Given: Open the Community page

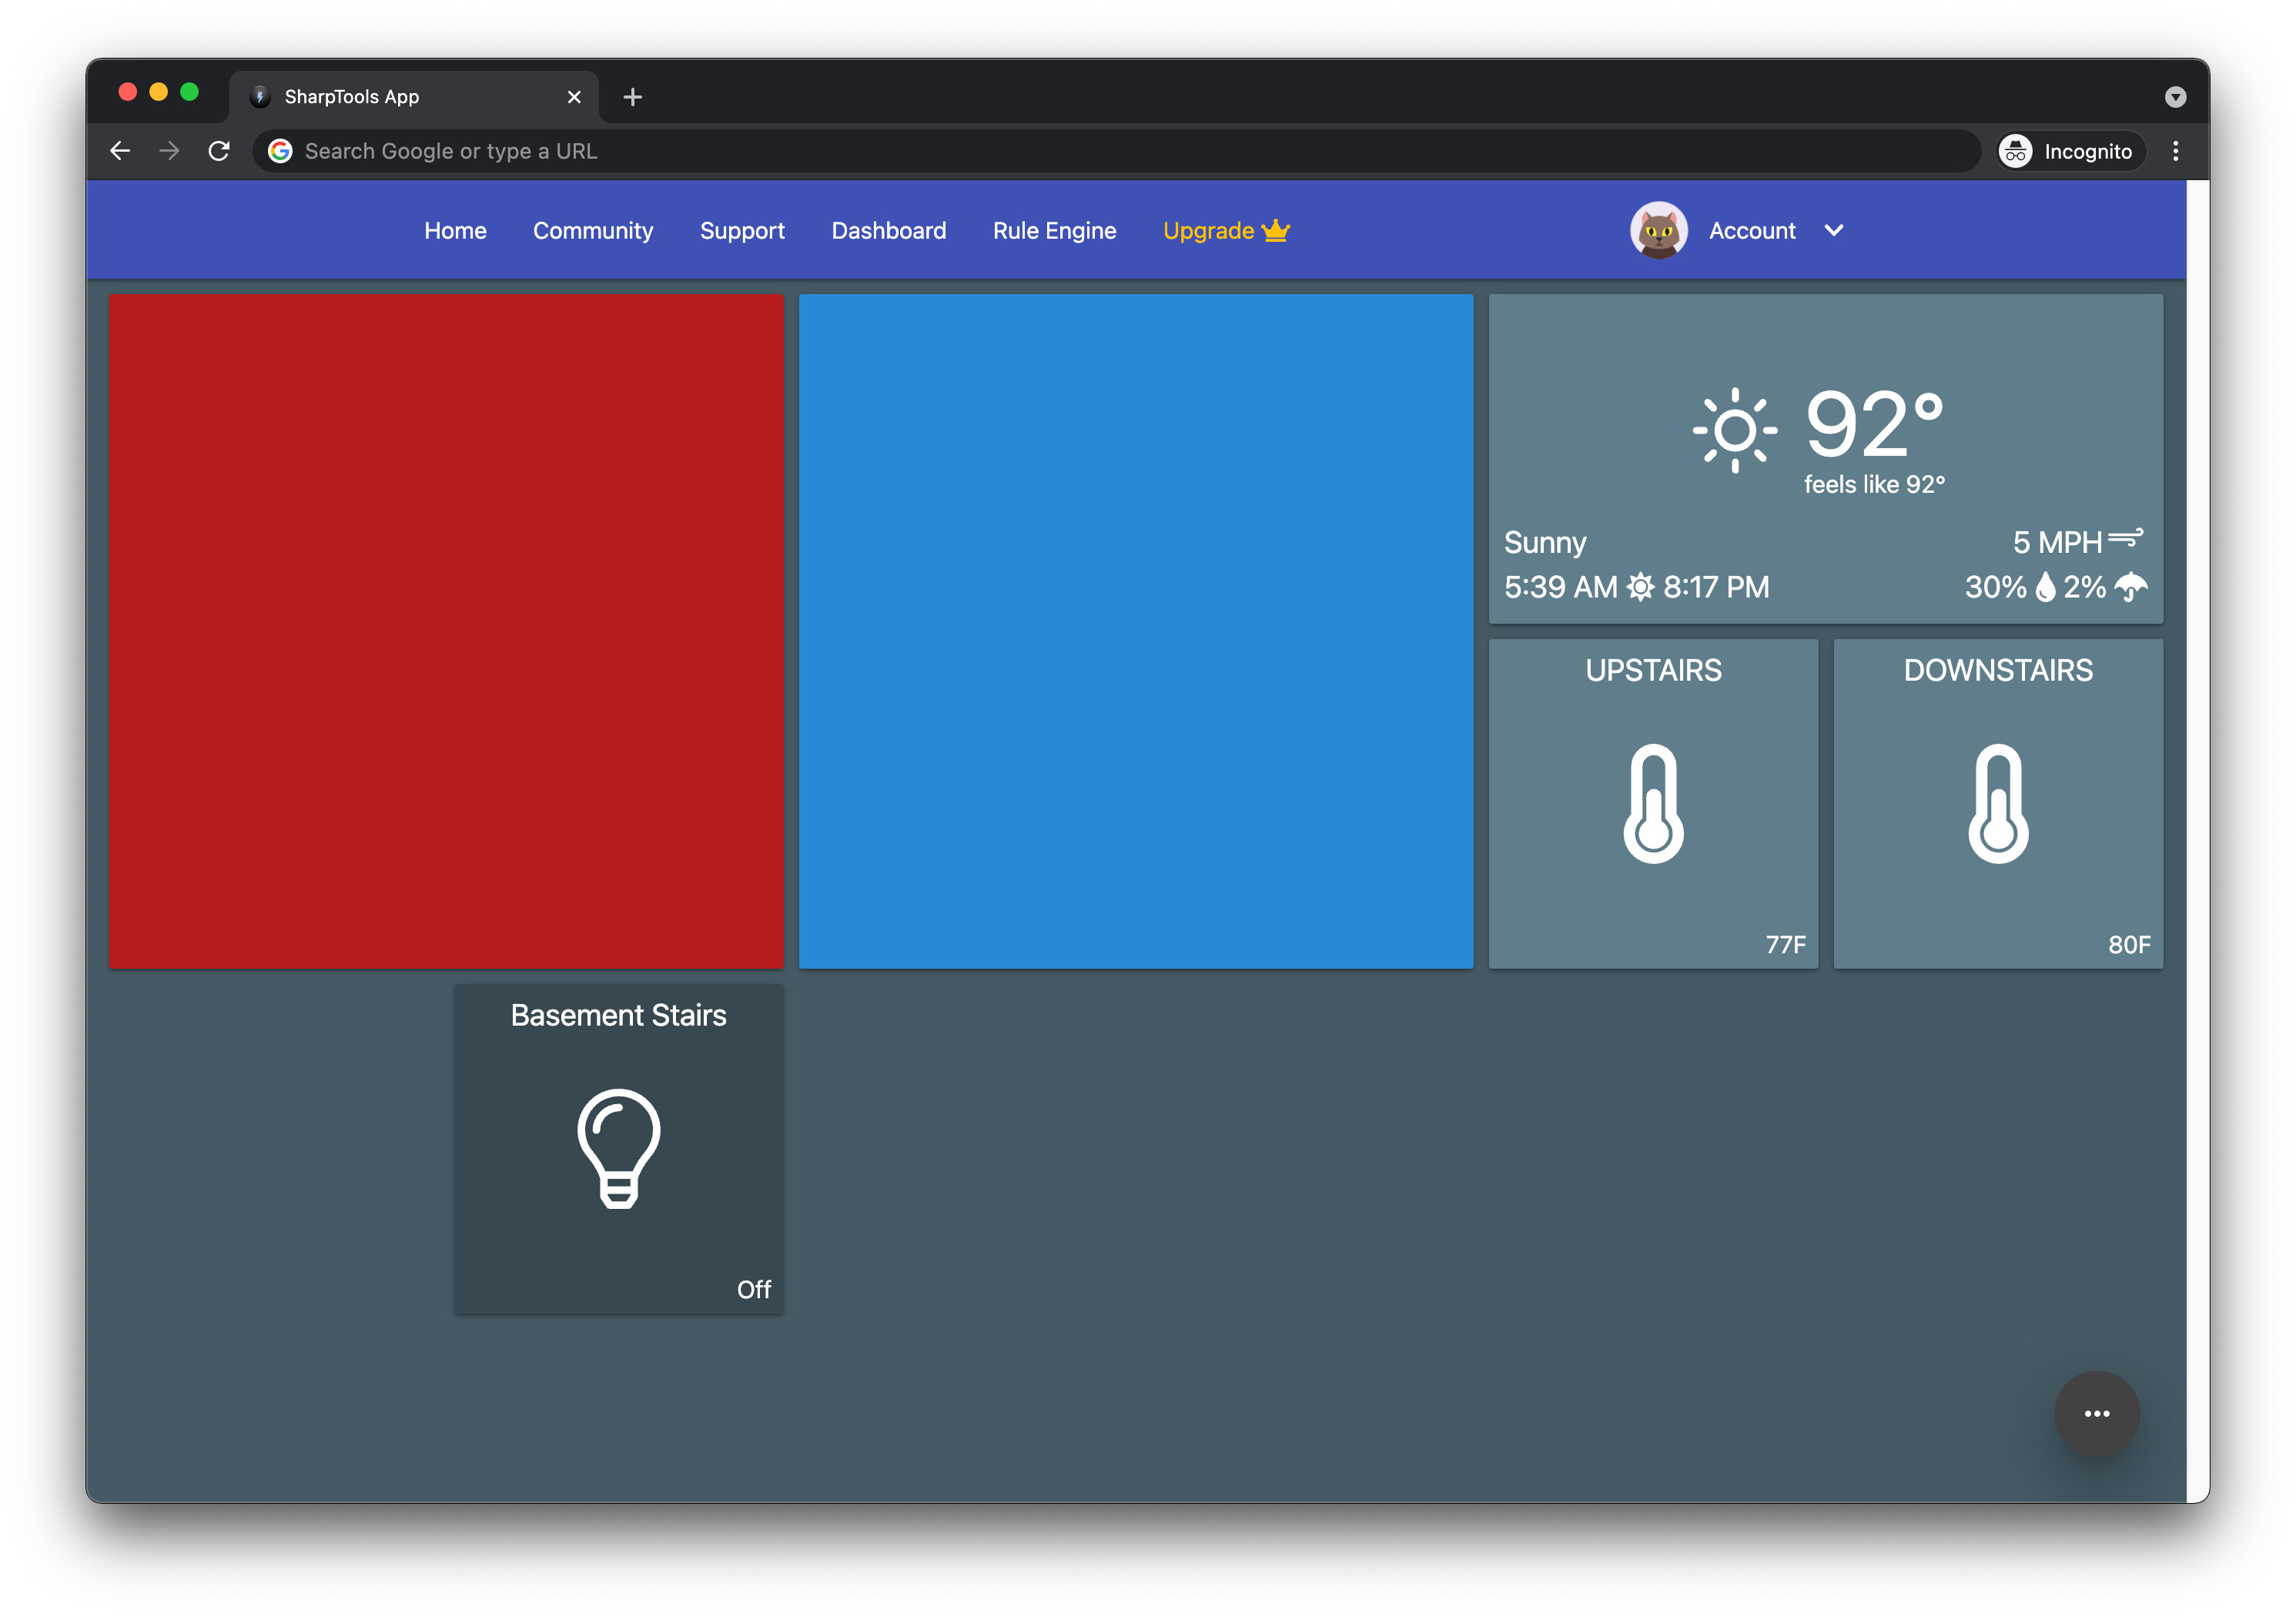Looking at the screenshot, I should tap(592, 230).
